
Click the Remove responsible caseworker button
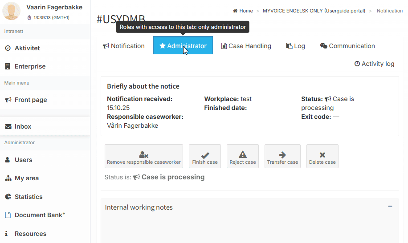[x=143, y=156]
